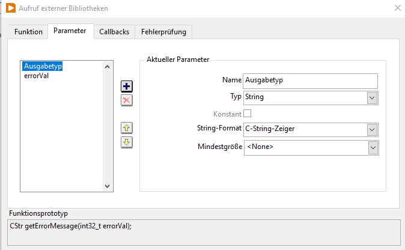Open the Callbacks tab

pyautogui.click(x=114, y=32)
